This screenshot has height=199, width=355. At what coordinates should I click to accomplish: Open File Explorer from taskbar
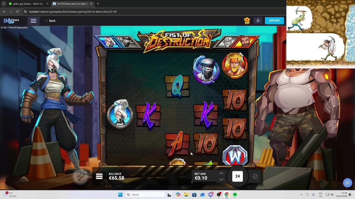tap(186, 195)
